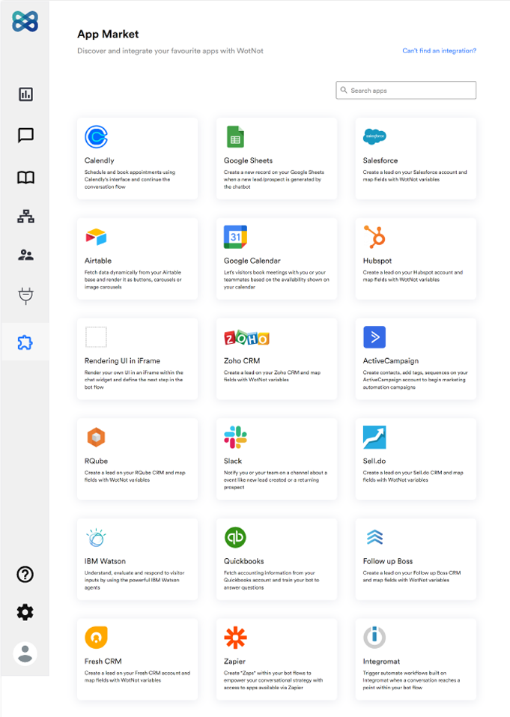Screen dimensions: 510x717
Task: Select the Zoho CRM card title
Action: pyautogui.click(x=242, y=361)
